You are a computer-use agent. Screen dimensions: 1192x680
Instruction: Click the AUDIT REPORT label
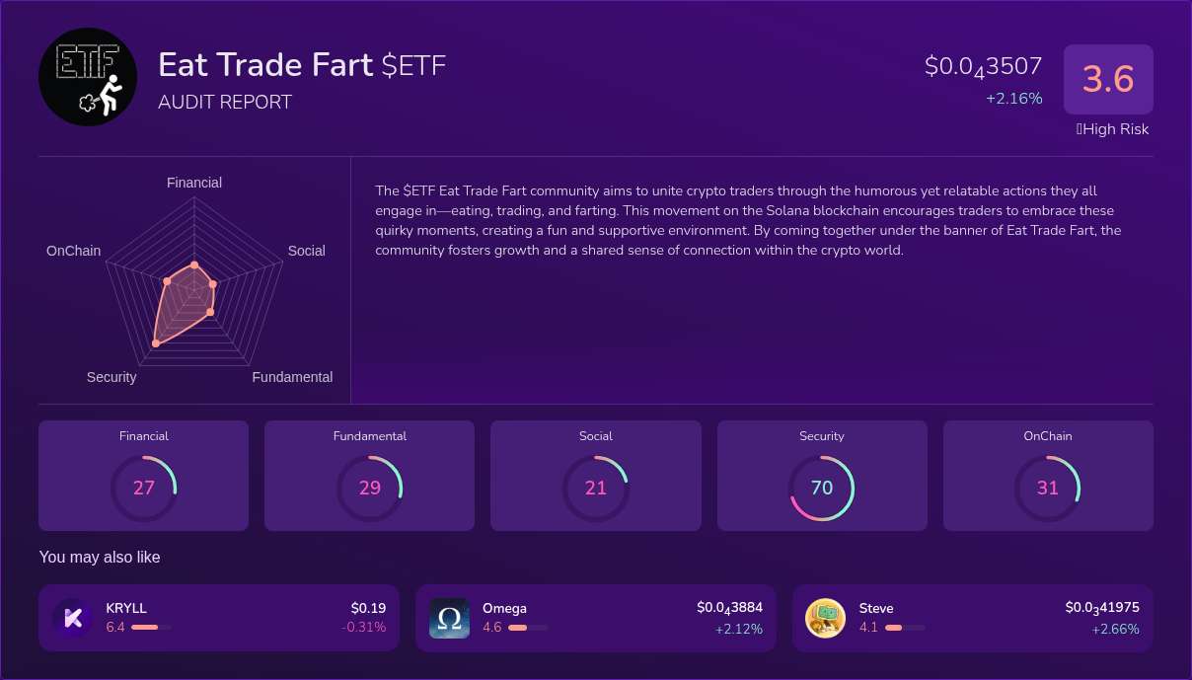(225, 102)
